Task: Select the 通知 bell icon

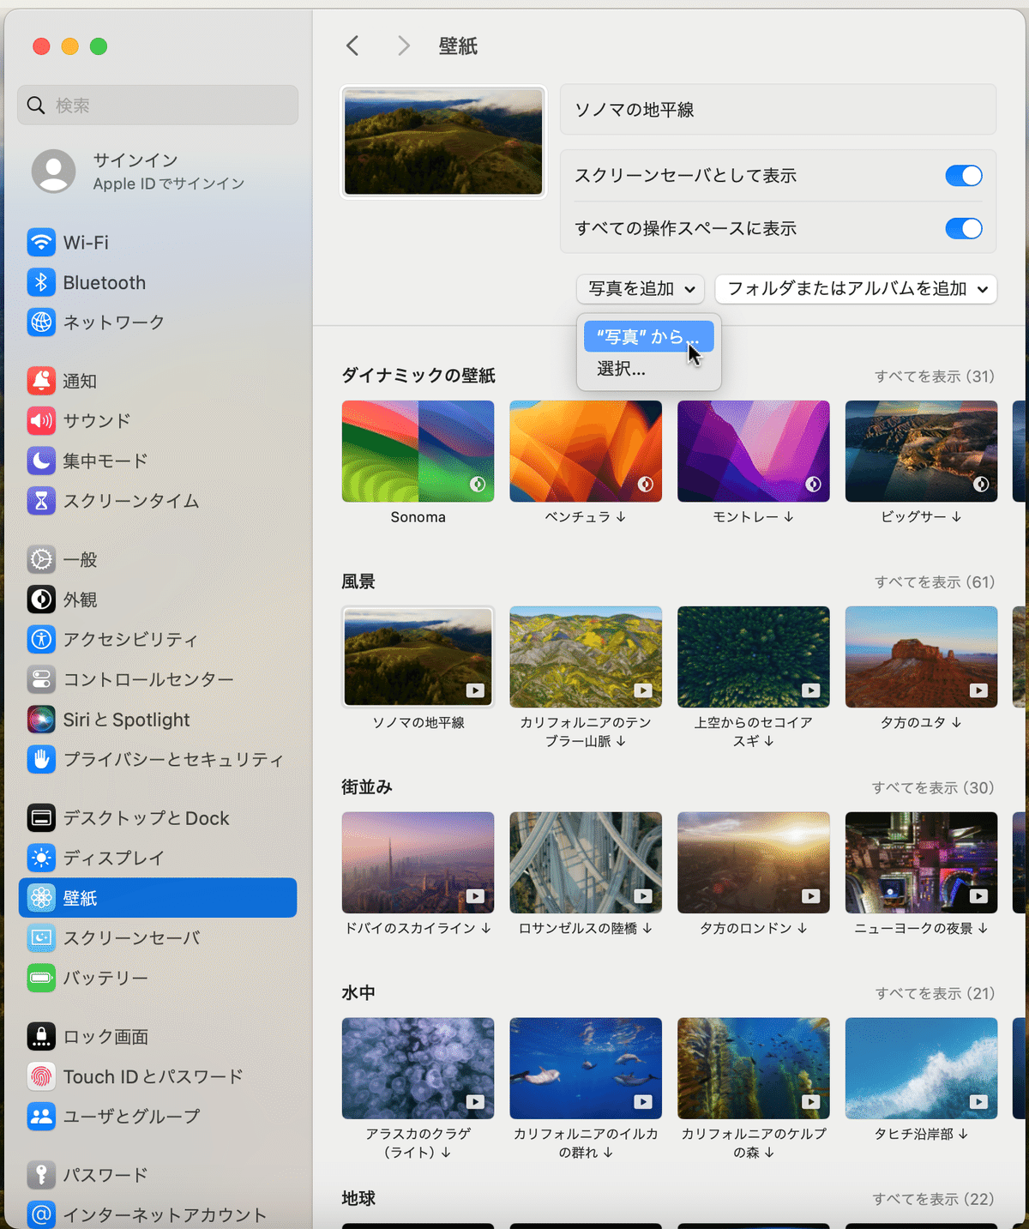Action: pos(41,381)
